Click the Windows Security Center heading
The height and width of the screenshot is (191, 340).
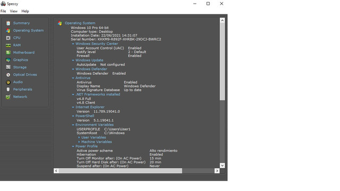[x=97, y=44]
